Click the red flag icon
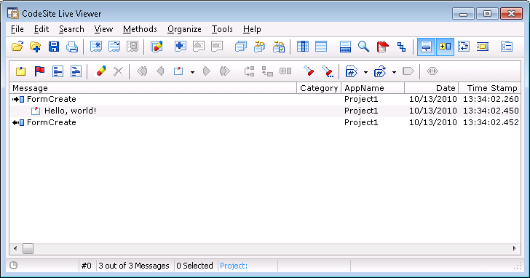Screen dimensions: 530x278 point(39,71)
